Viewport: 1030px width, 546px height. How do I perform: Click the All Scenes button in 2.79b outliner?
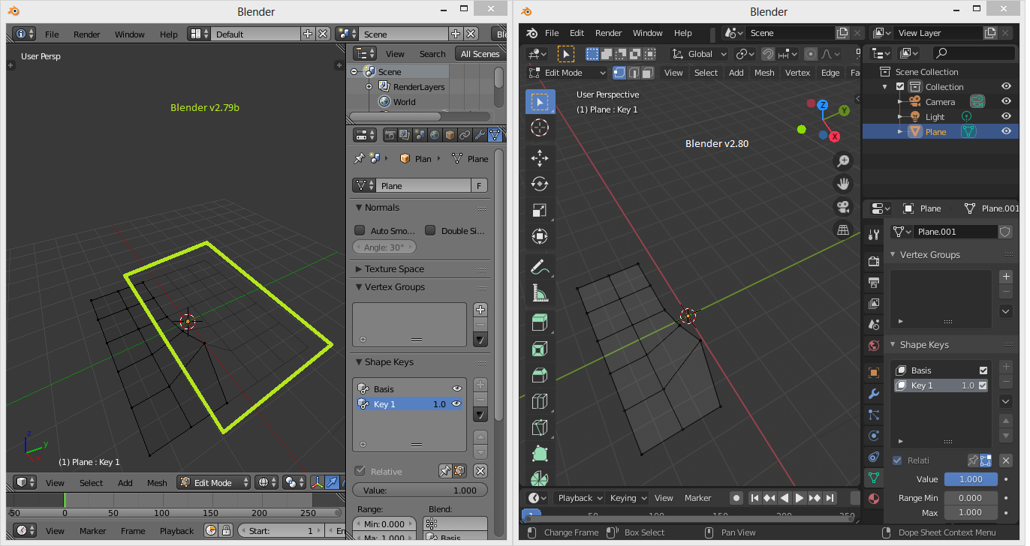pos(480,54)
